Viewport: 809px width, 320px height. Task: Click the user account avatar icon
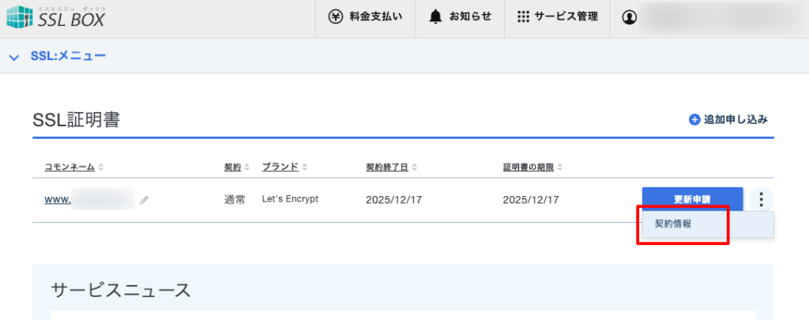point(630,17)
